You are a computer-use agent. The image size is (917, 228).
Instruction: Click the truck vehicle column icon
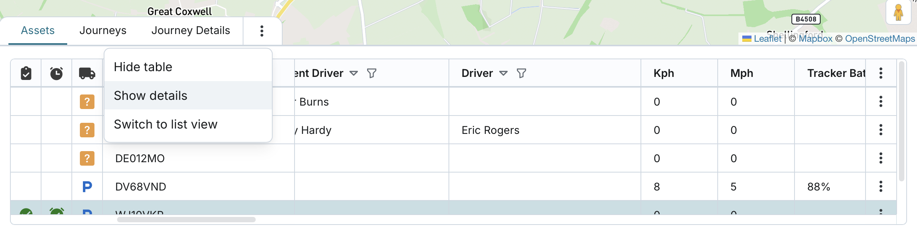click(87, 73)
